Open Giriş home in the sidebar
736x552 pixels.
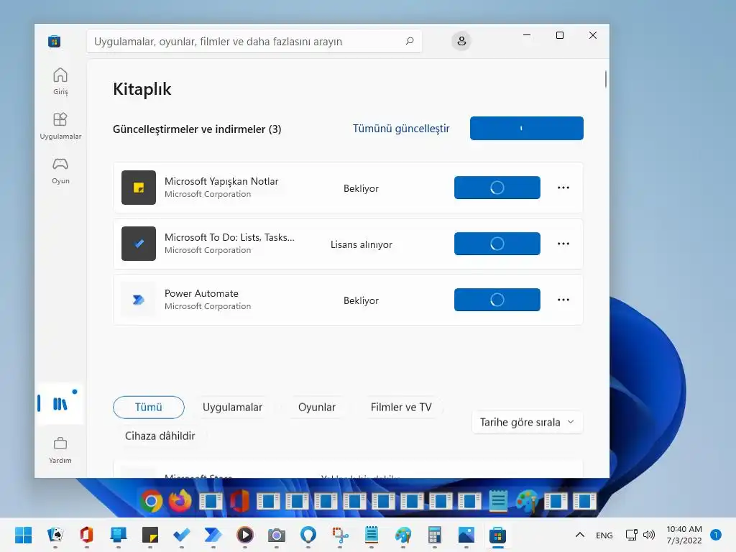pyautogui.click(x=60, y=81)
